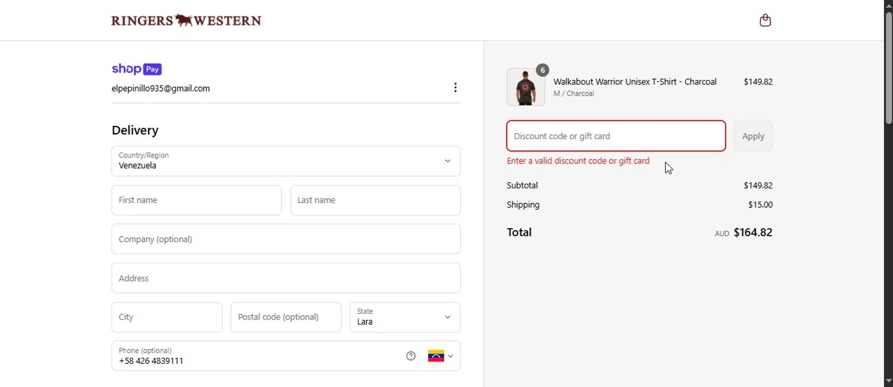The image size is (893, 387).
Task: Click the Apply discount button
Action: pos(753,136)
